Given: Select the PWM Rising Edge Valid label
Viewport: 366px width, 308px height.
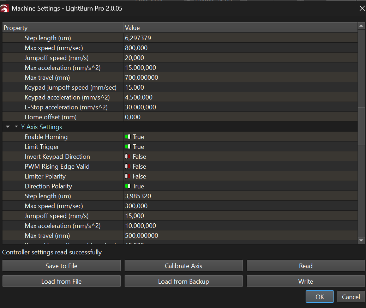Looking at the screenshot, I should [x=57, y=167].
